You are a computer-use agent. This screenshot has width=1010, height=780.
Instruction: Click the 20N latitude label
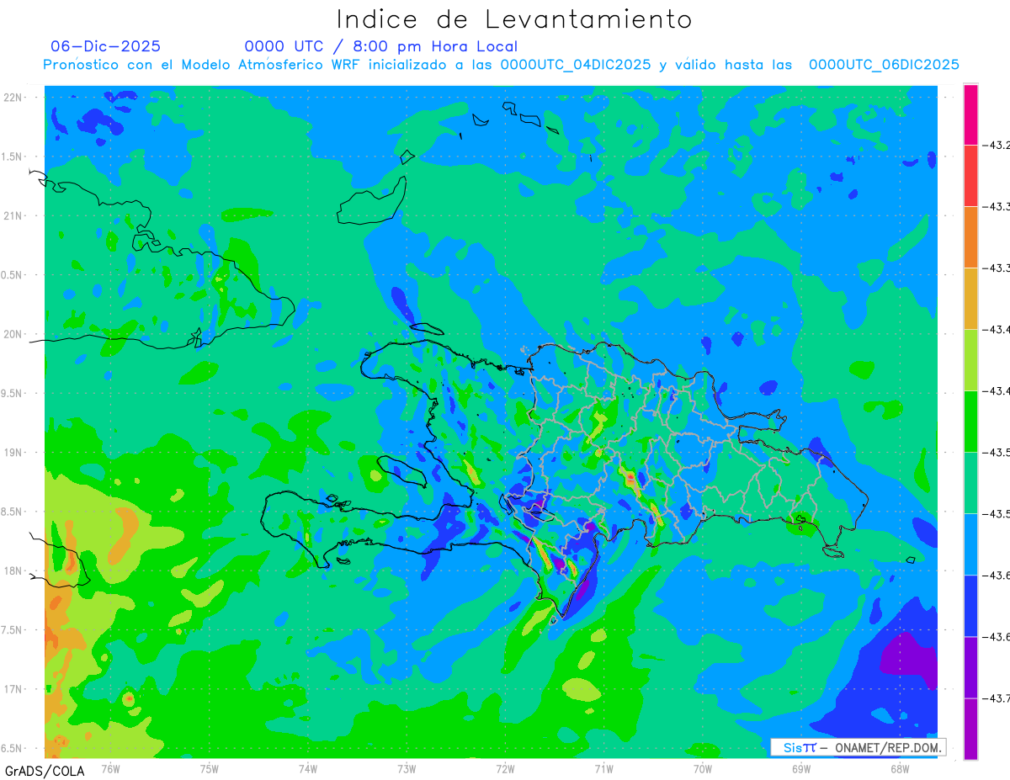click(14, 334)
